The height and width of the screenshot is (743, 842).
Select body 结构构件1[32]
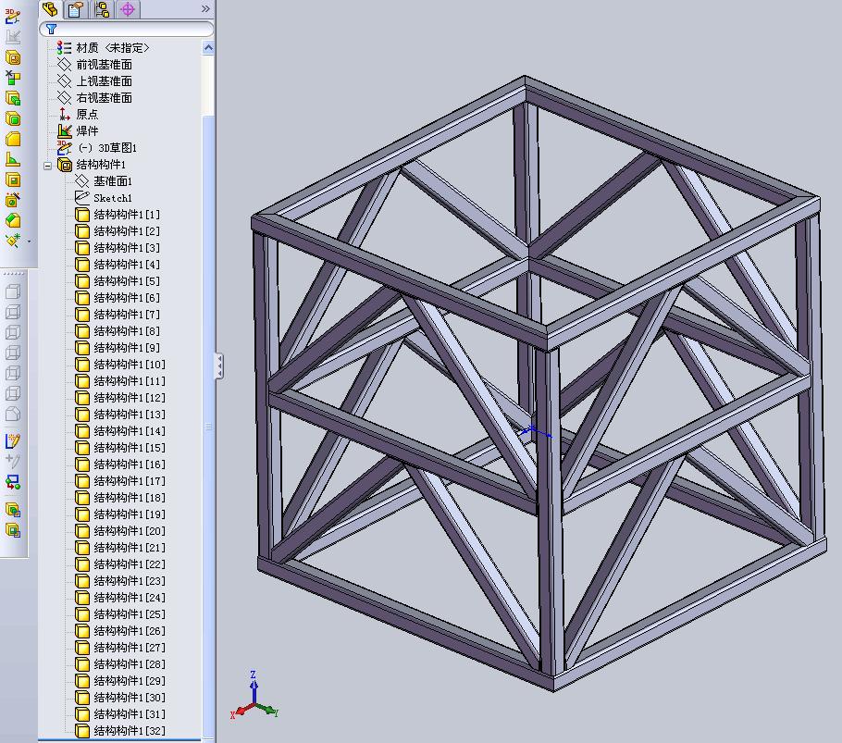(x=130, y=731)
